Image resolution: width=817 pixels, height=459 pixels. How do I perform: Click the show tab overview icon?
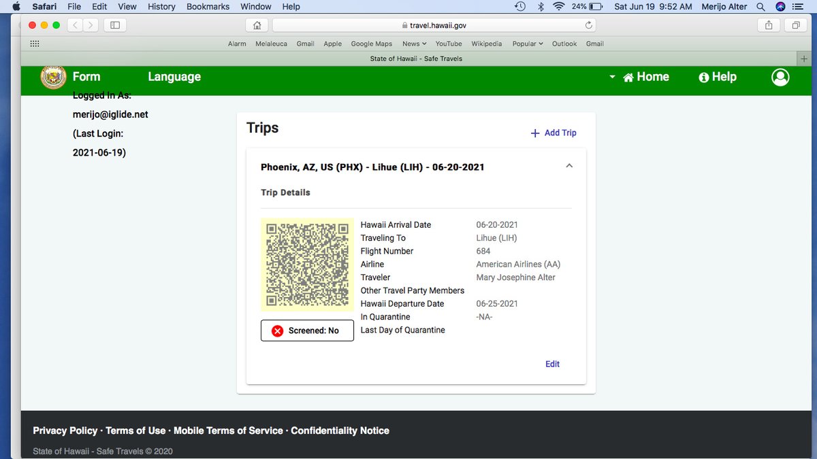[795, 25]
